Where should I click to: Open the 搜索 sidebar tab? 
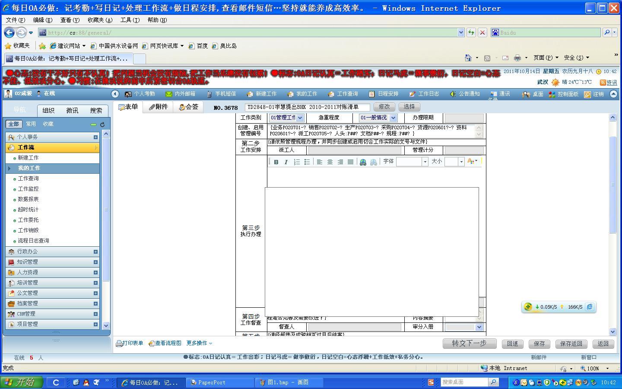pyautogui.click(x=96, y=111)
